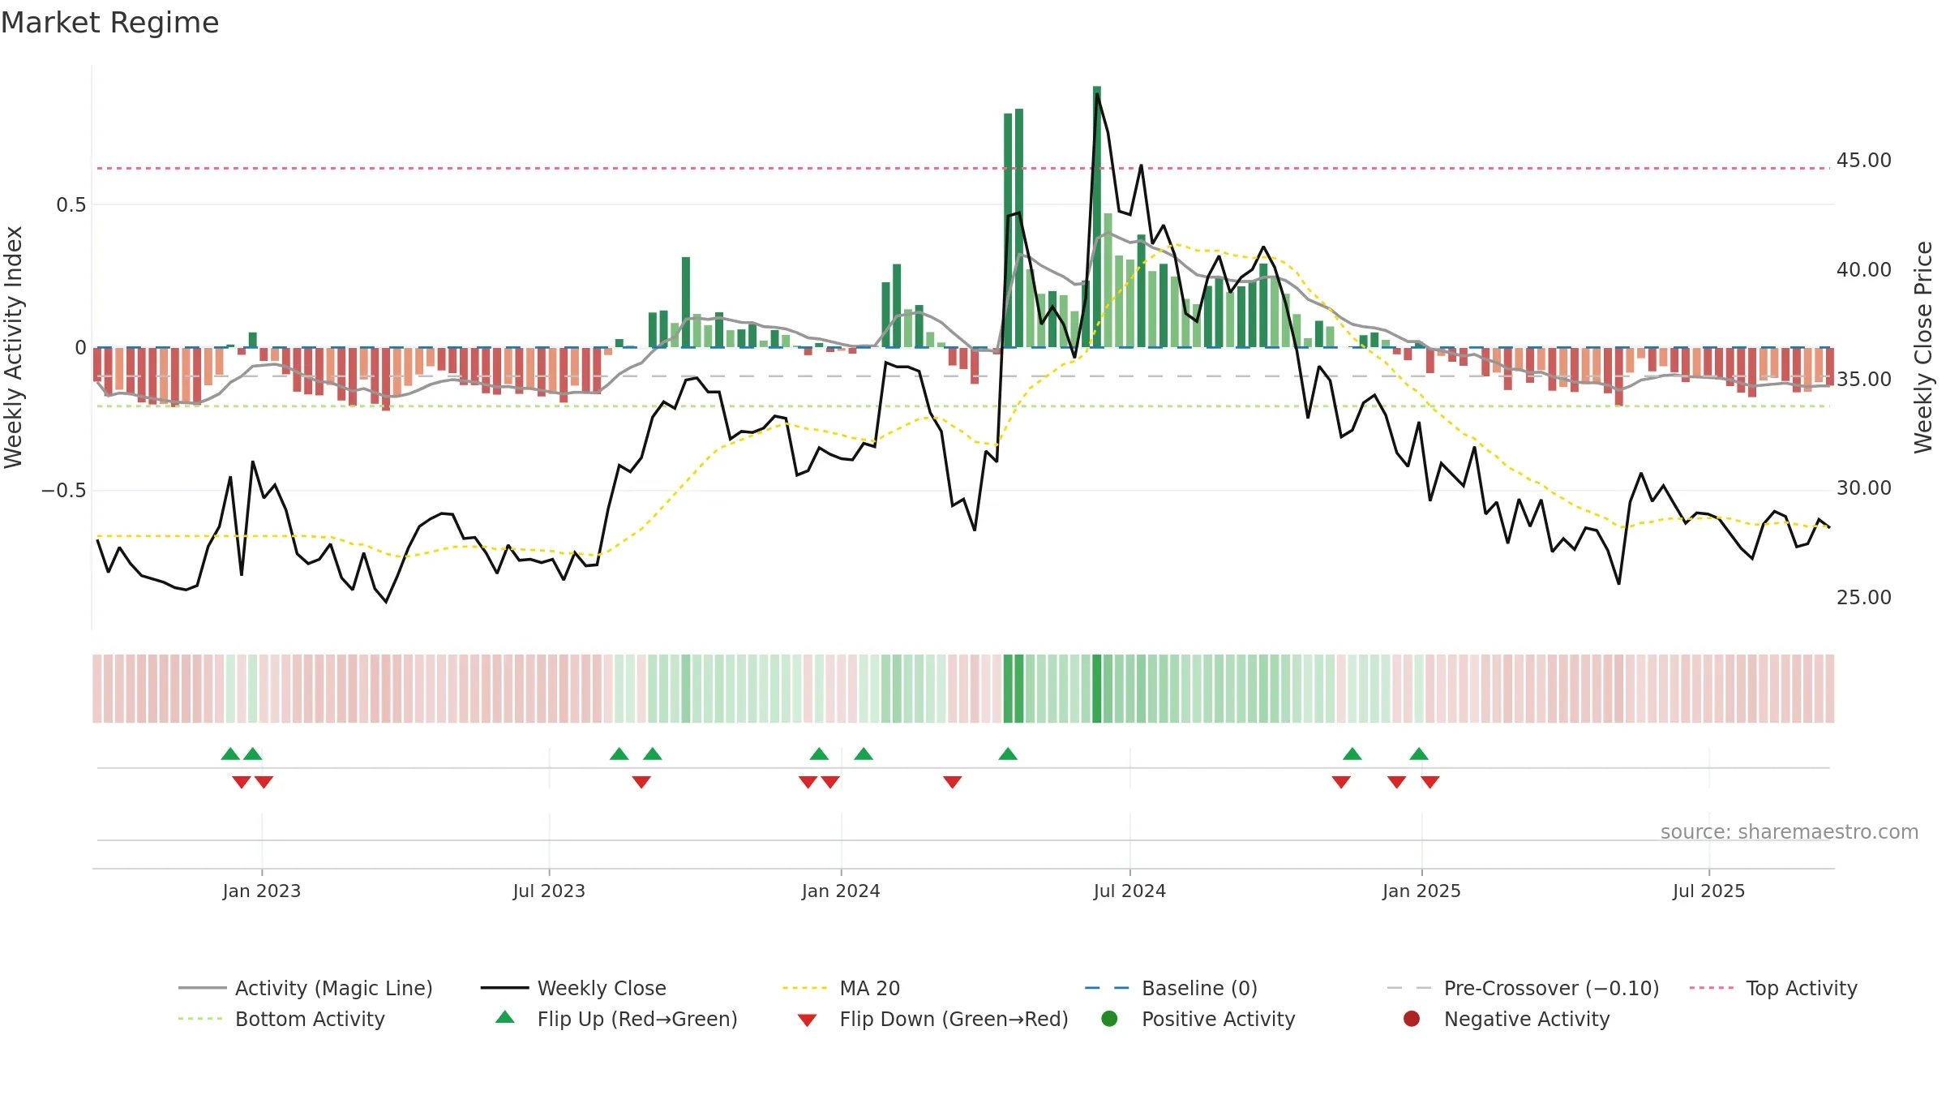Toggle the Activity (Magic Line) legend entry
The width and height of the screenshot is (1946, 1095).
coord(306,988)
